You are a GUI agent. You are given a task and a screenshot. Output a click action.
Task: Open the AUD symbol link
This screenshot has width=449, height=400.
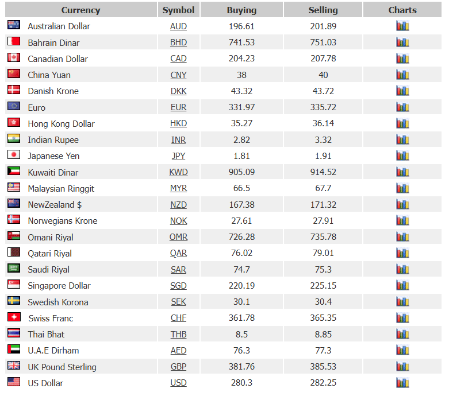click(x=178, y=26)
